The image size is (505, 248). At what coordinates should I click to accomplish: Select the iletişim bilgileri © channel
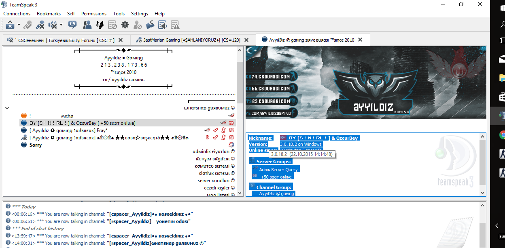(x=215, y=159)
